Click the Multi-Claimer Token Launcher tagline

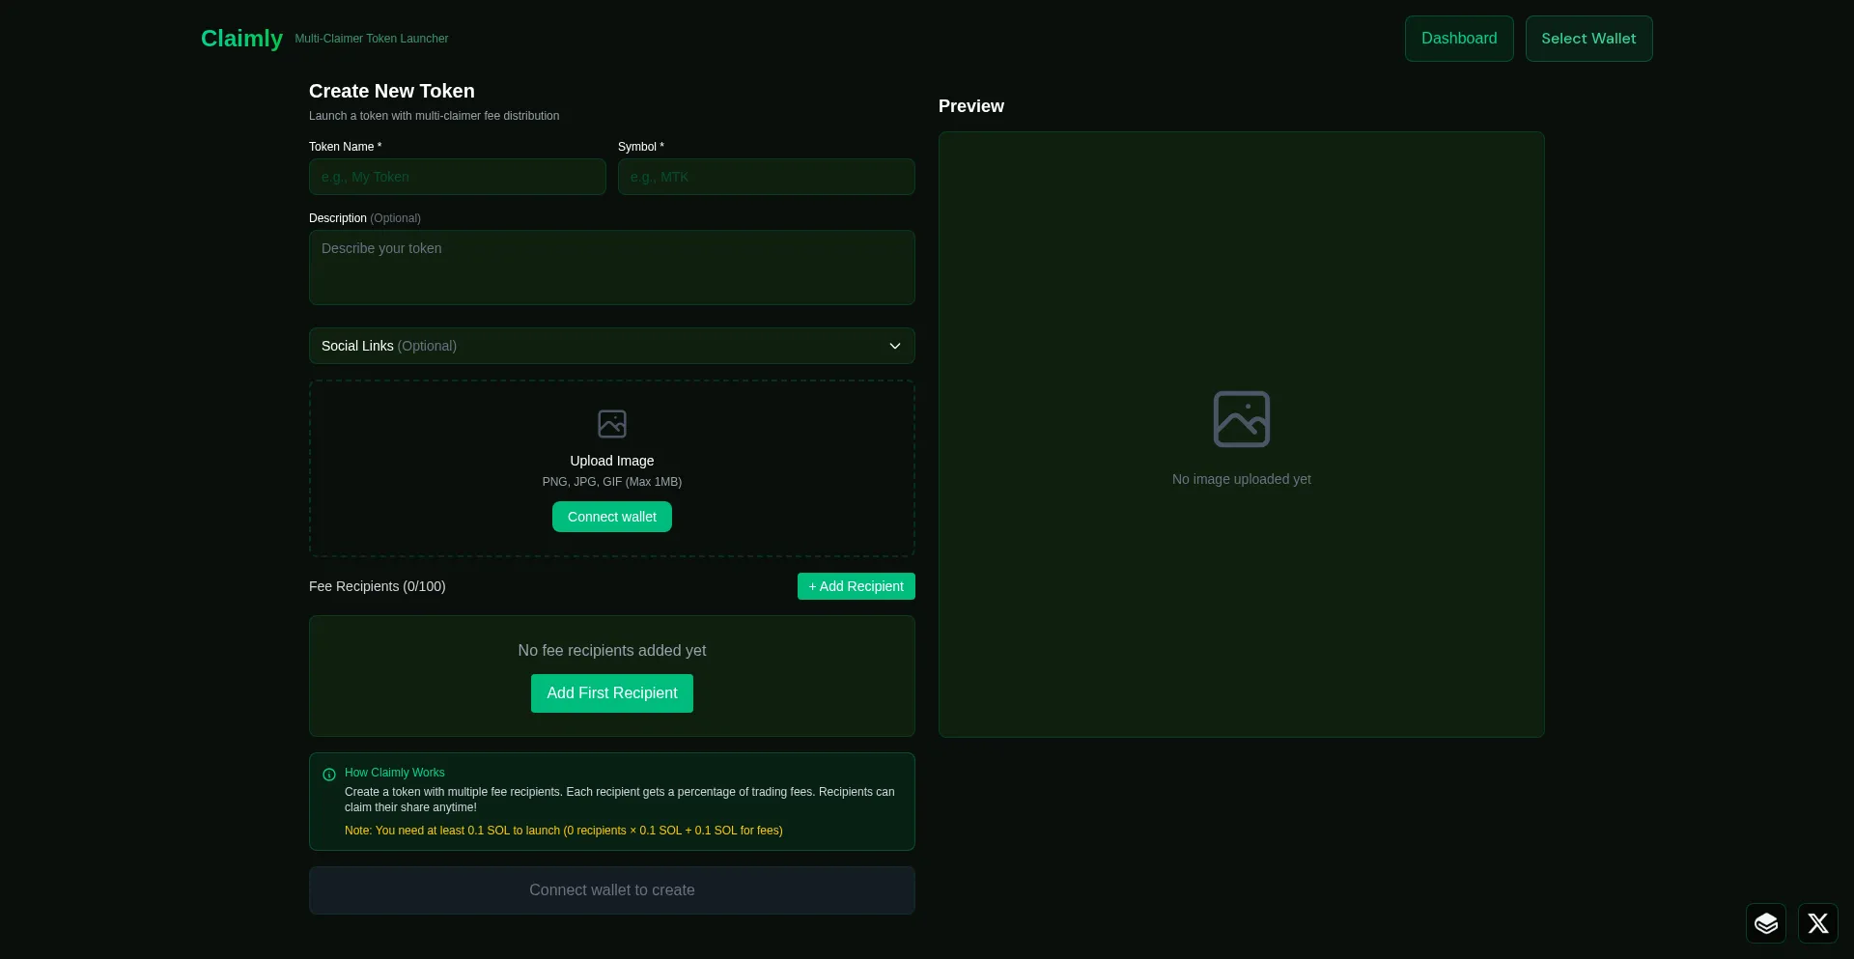[371, 39]
